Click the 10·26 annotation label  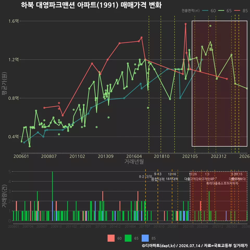pos(193,174)
